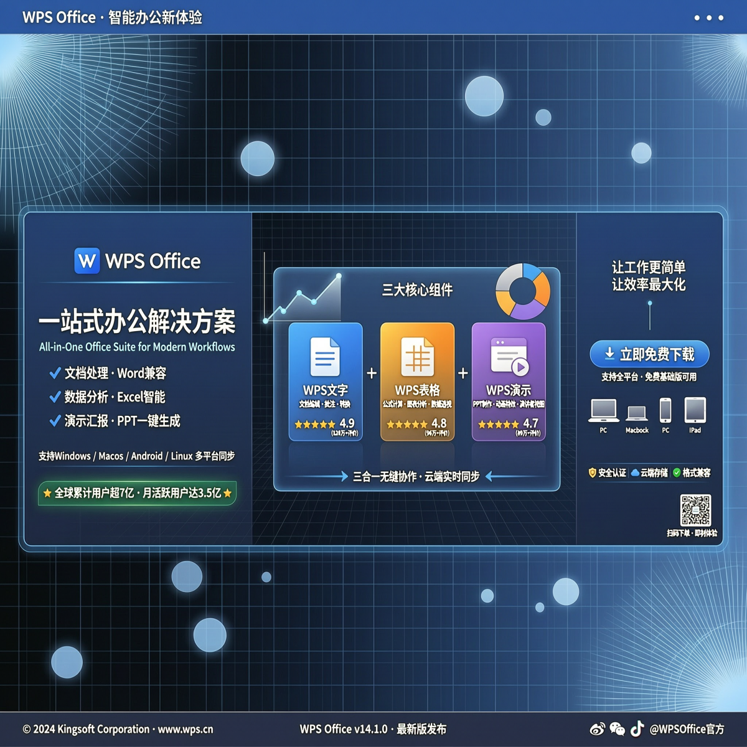This screenshot has width=747, height=747.
Task: Click the five-star rating on WPS文字 card
Action: (315, 425)
